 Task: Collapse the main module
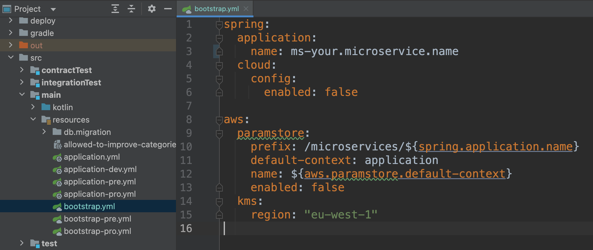(x=22, y=95)
